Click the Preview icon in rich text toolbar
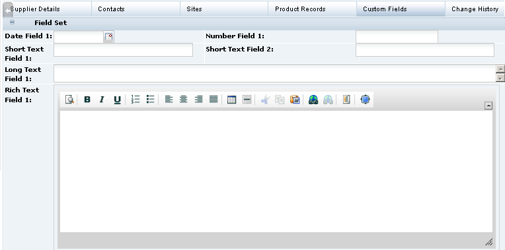Screen dimensions: 505x250 click(x=69, y=100)
